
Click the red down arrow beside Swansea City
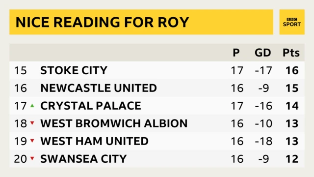click(x=32, y=158)
